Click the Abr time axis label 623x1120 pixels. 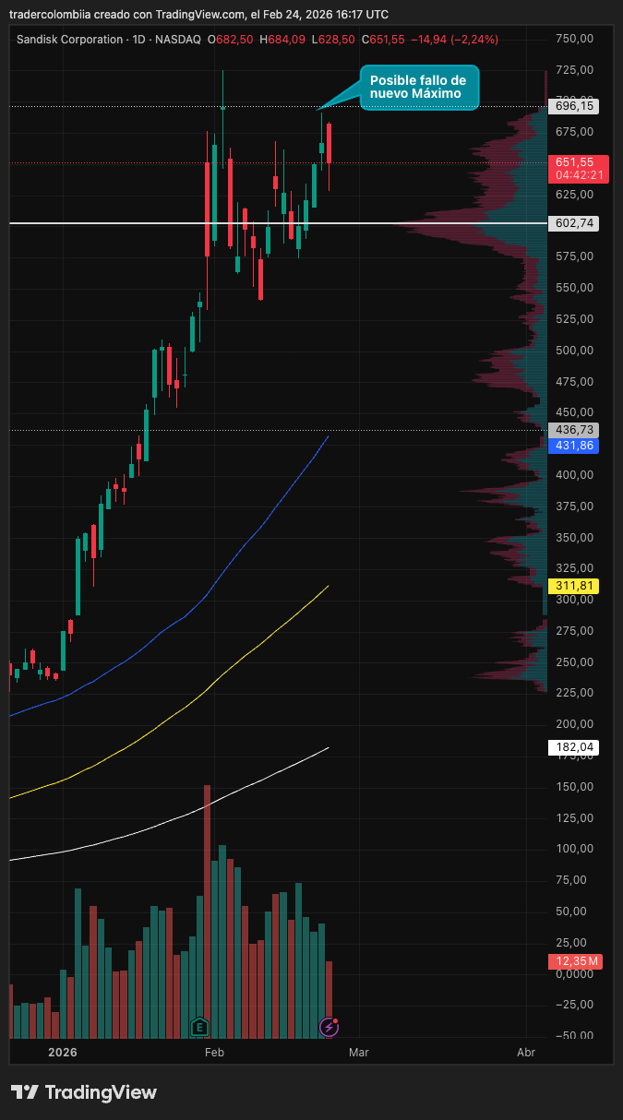526,1053
